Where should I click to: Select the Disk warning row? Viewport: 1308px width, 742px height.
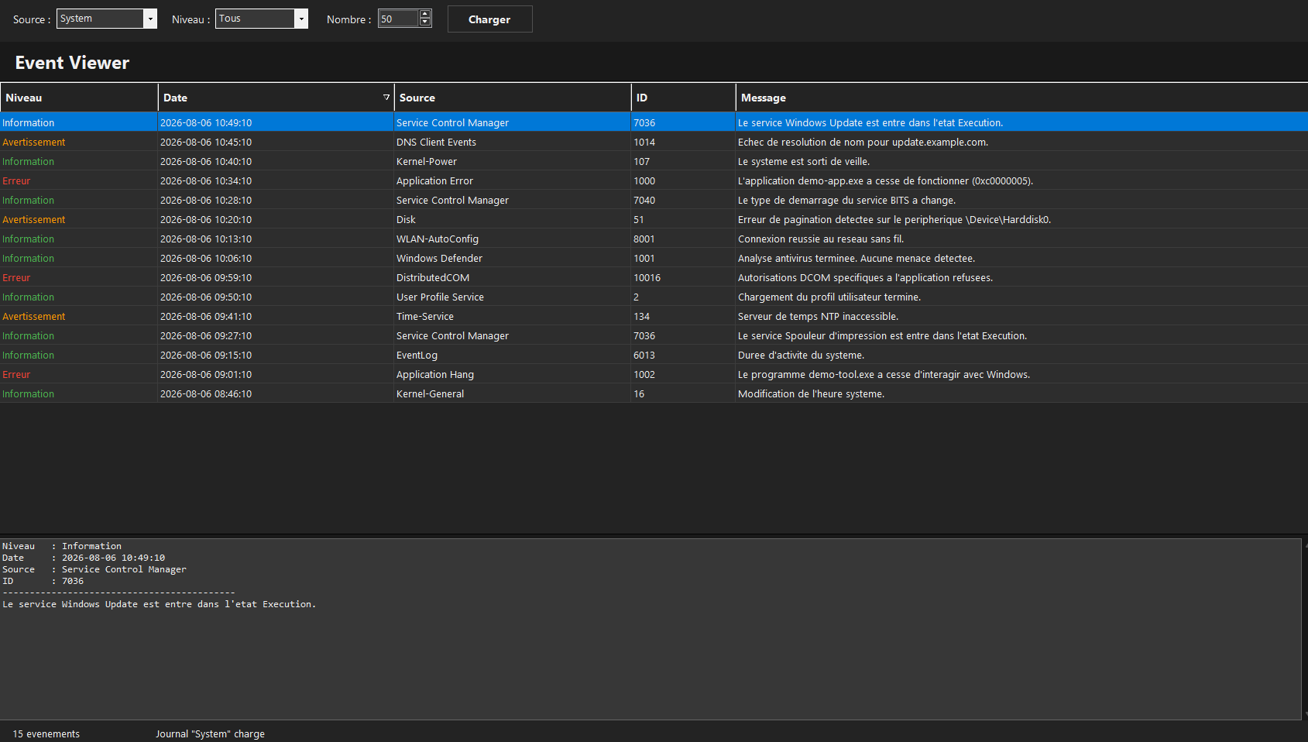click(x=654, y=219)
